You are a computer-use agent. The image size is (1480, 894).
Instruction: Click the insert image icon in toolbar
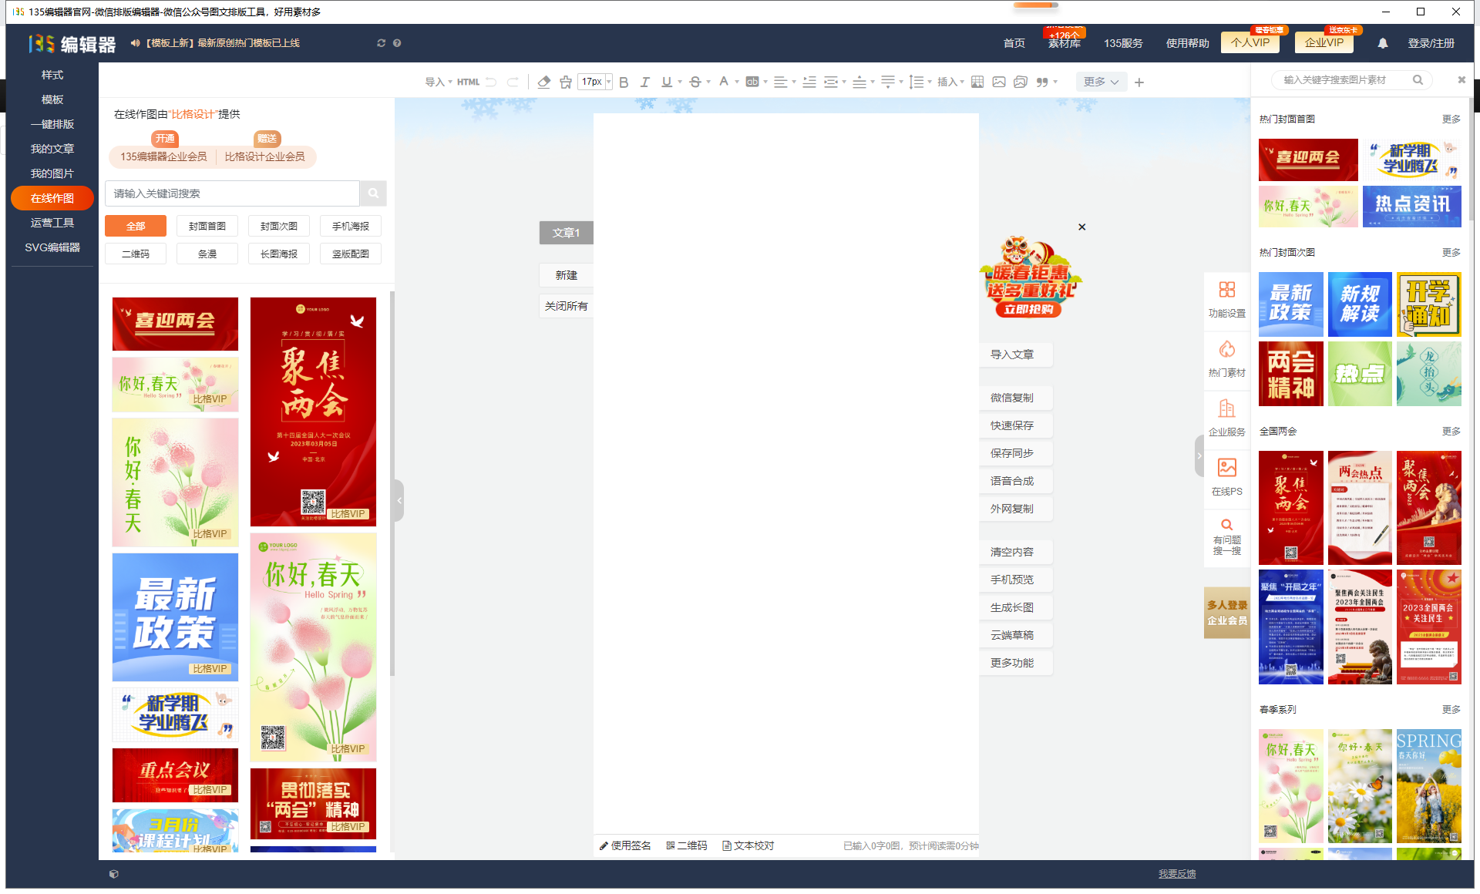(999, 82)
